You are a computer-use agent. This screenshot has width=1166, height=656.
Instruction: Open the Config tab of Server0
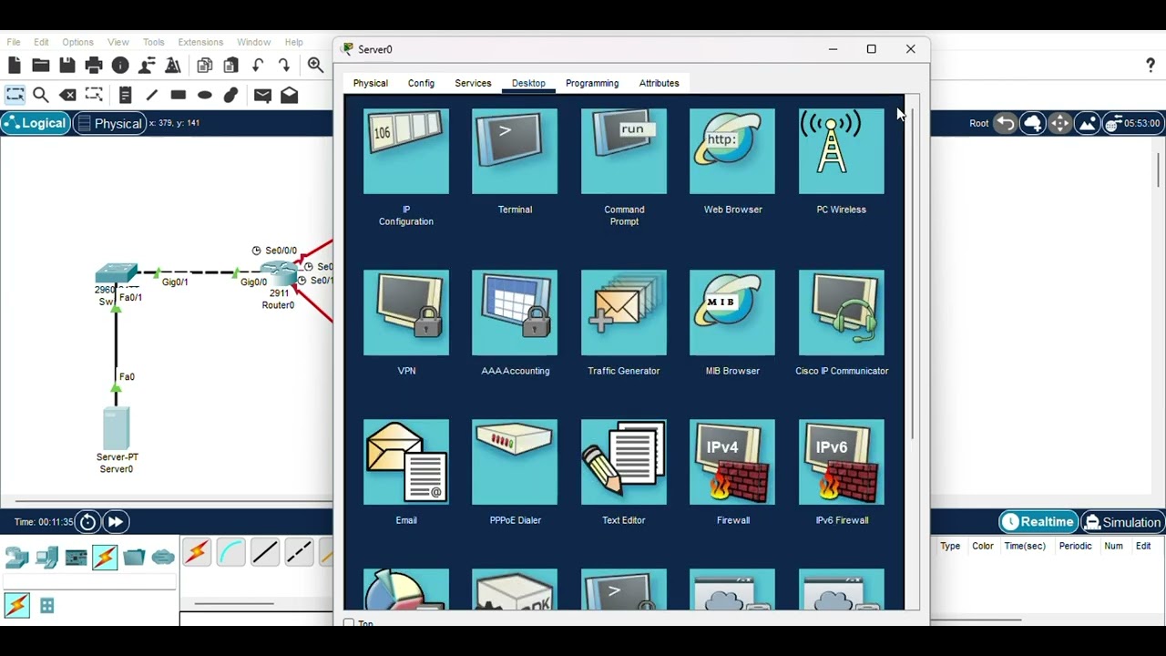[421, 83]
